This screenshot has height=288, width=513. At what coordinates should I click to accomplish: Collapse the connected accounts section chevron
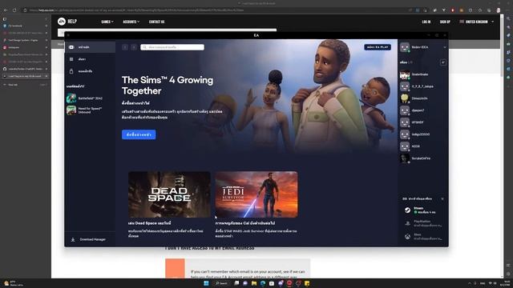point(442,198)
